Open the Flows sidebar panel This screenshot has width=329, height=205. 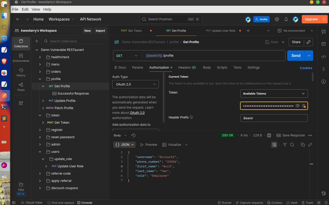coord(21,87)
